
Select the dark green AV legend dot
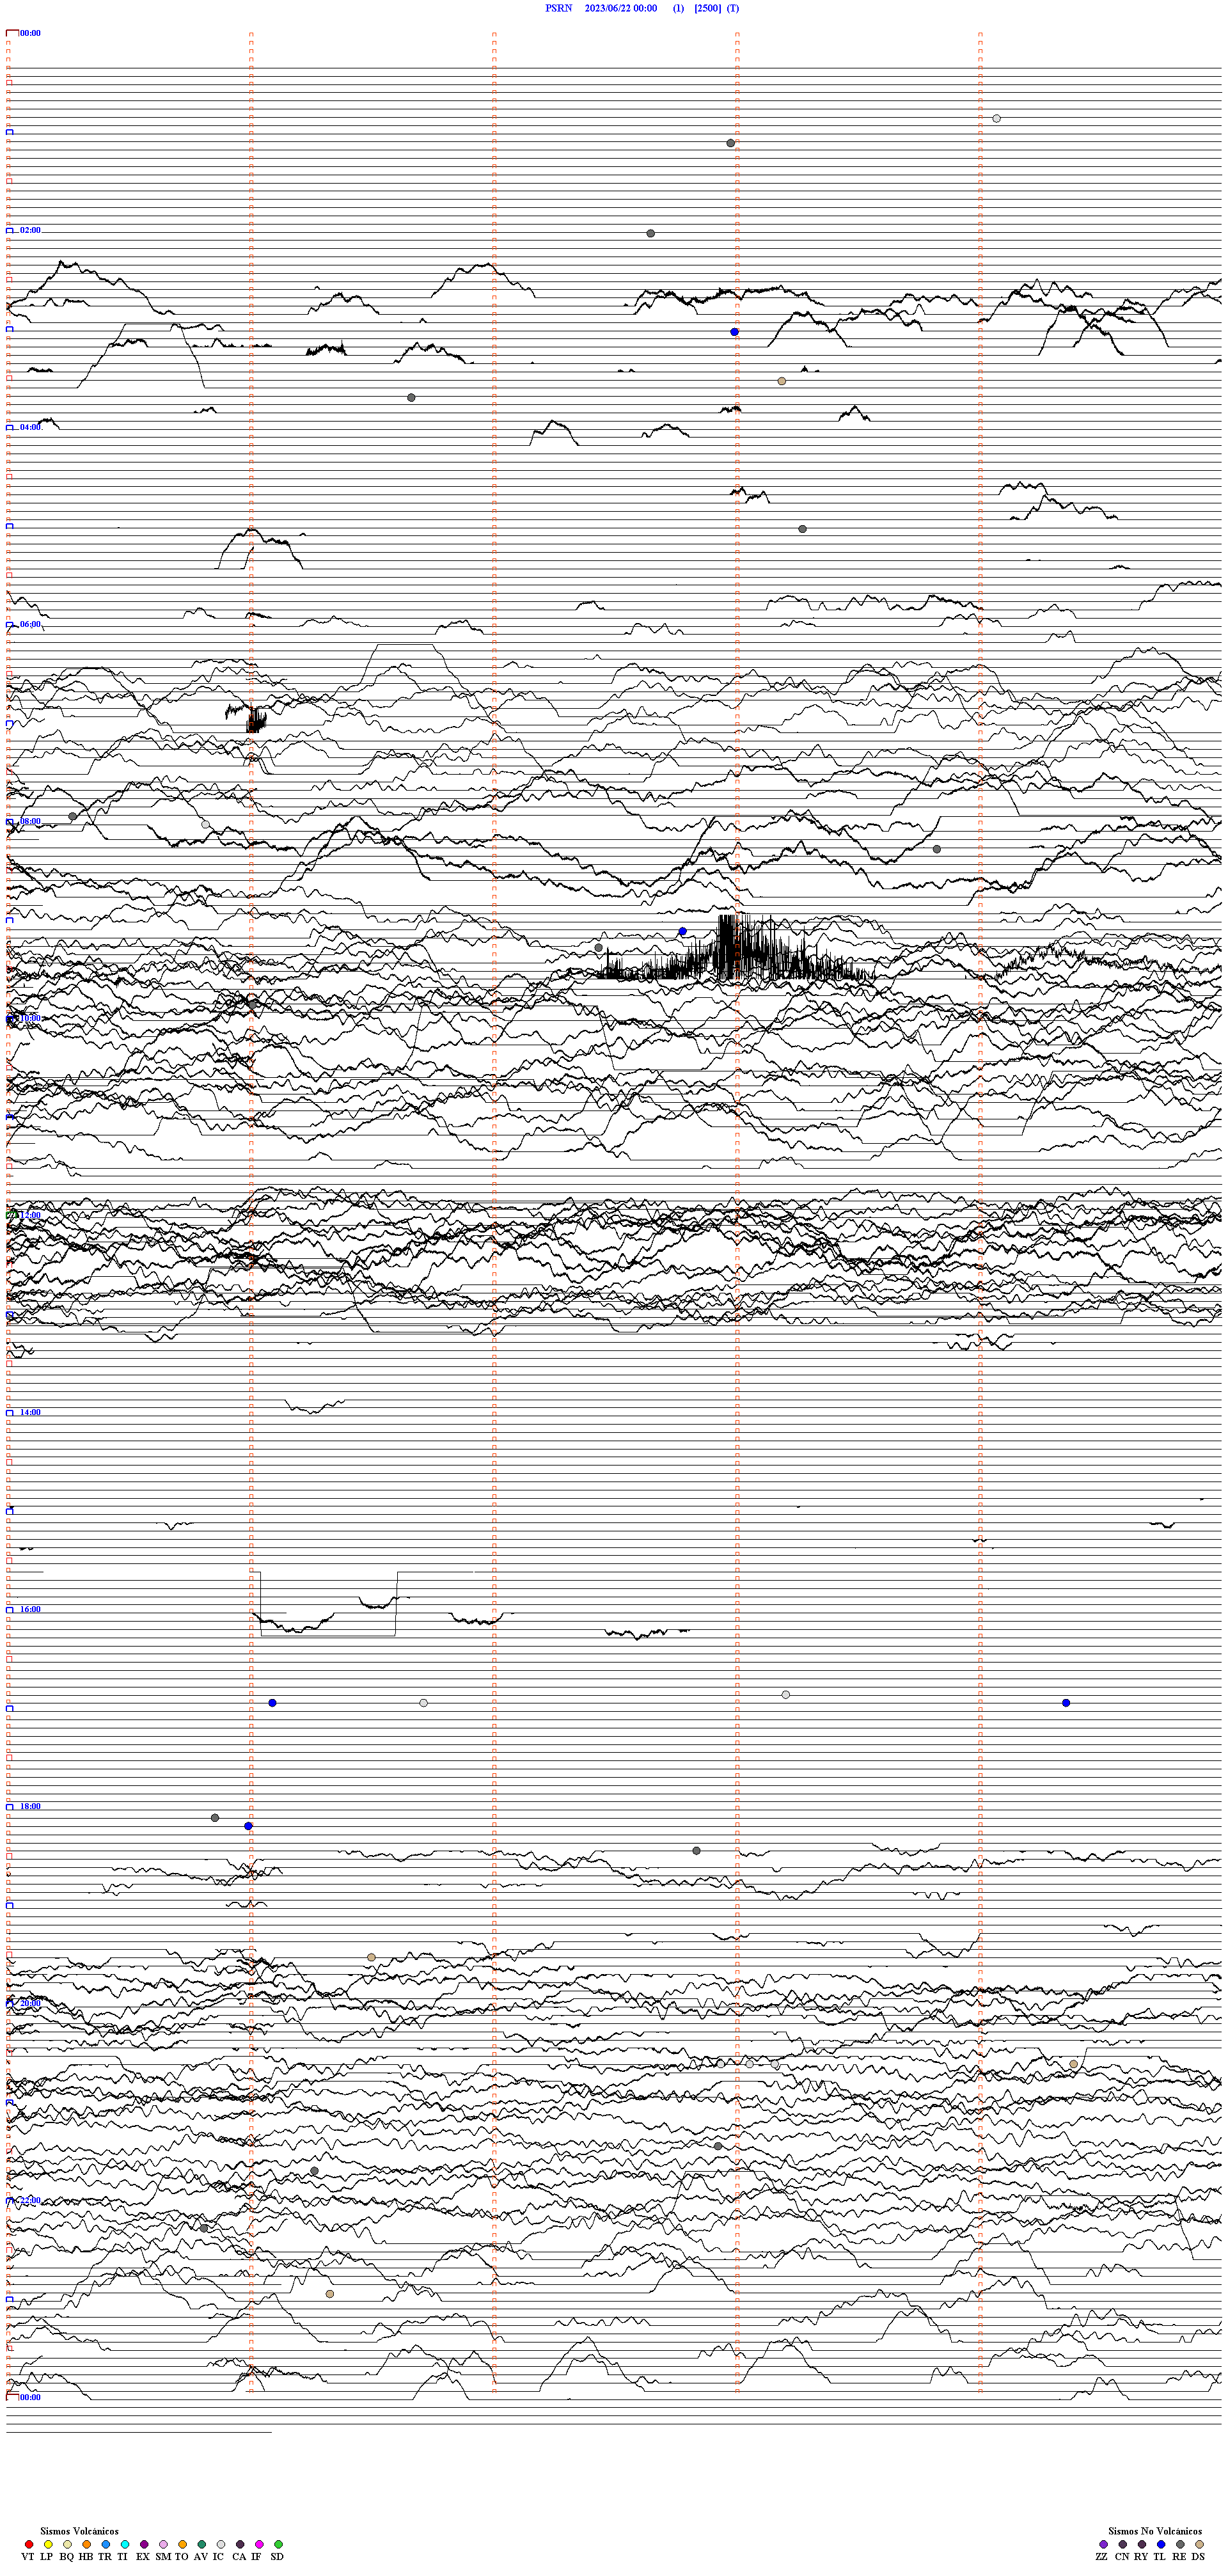click(202, 2544)
